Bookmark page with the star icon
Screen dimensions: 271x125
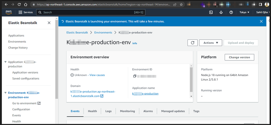(x=181, y=5)
